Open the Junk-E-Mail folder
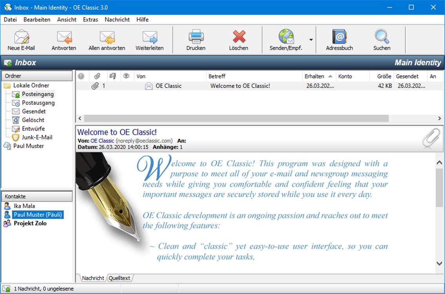This screenshot has height=294, width=445. [37, 137]
